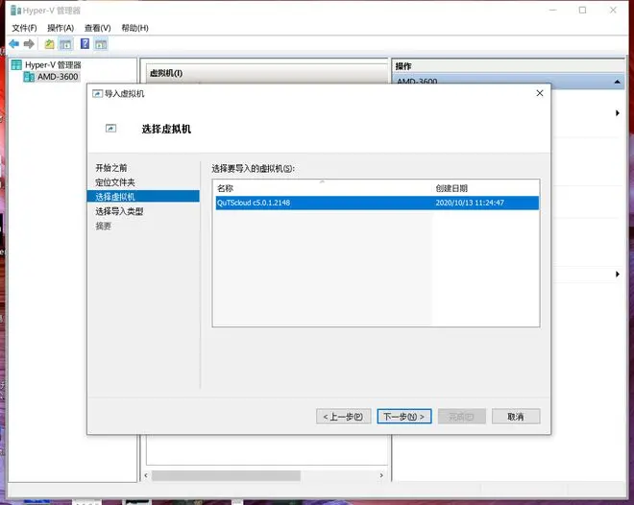Click creation date 2020/10/13 11:24:47 cell

click(470, 203)
